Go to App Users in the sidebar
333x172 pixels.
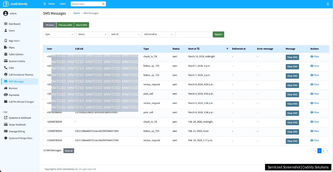pyautogui.click(x=14, y=41)
